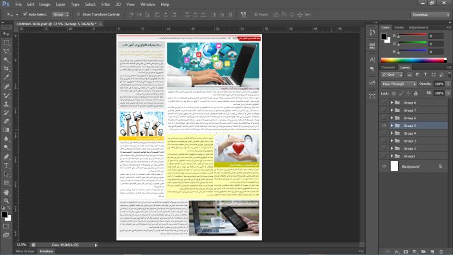Delete layer using trash icon
This screenshot has width=453, height=255.
click(x=441, y=252)
